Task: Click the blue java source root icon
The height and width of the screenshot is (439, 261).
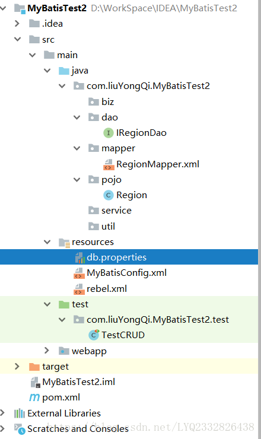Action: (x=64, y=71)
